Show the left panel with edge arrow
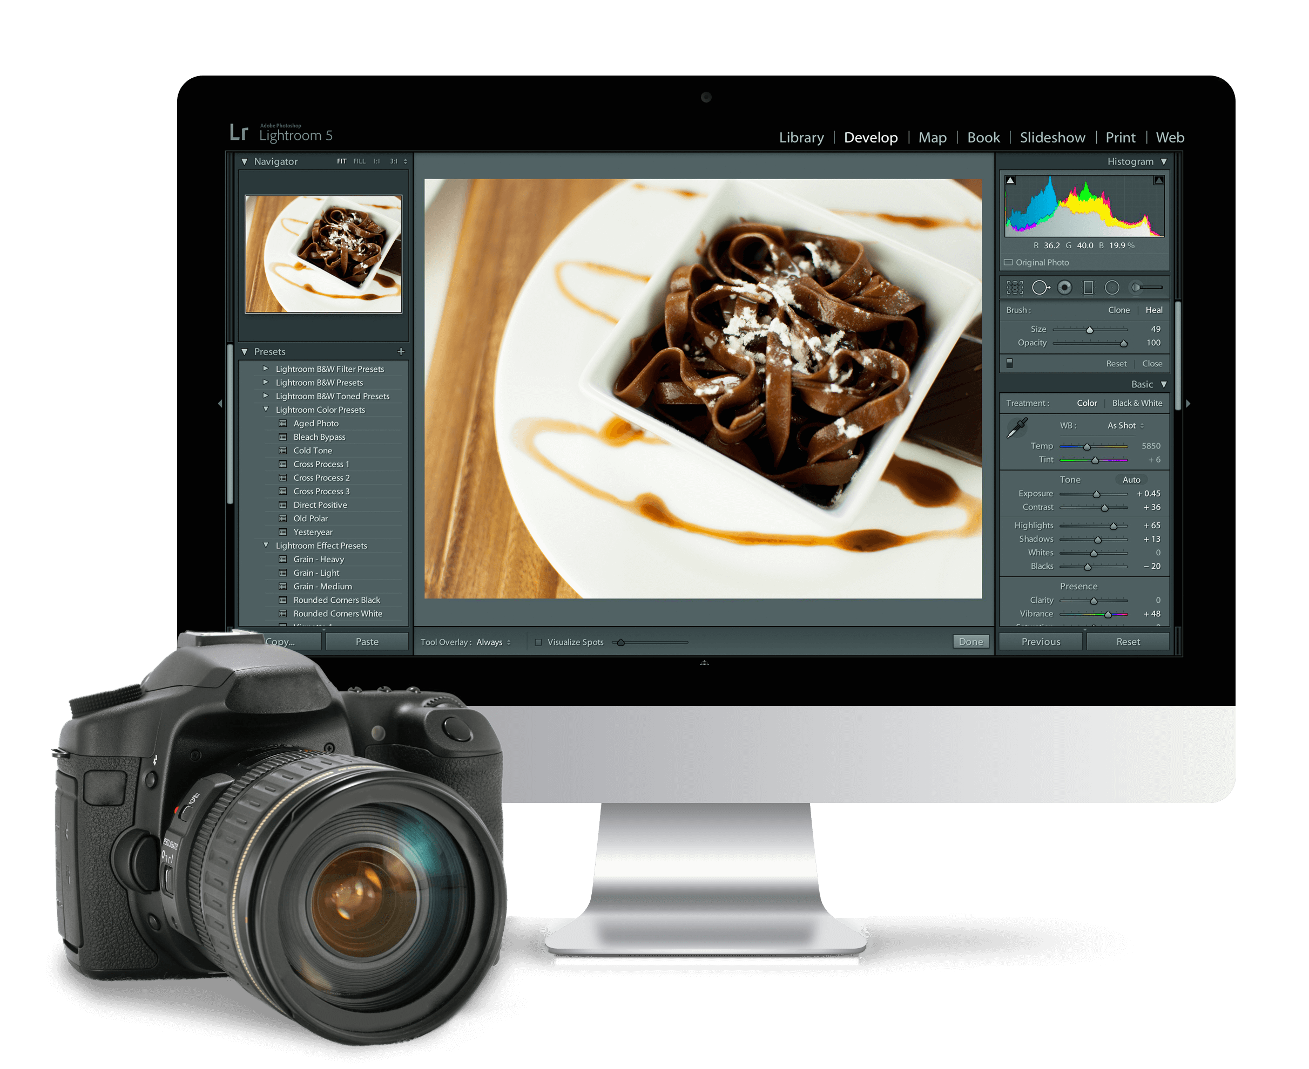Viewport: 1309px width, 1069px height. [220, 403]
